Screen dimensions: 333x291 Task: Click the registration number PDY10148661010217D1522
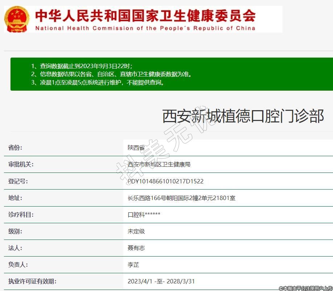point(165,181)
